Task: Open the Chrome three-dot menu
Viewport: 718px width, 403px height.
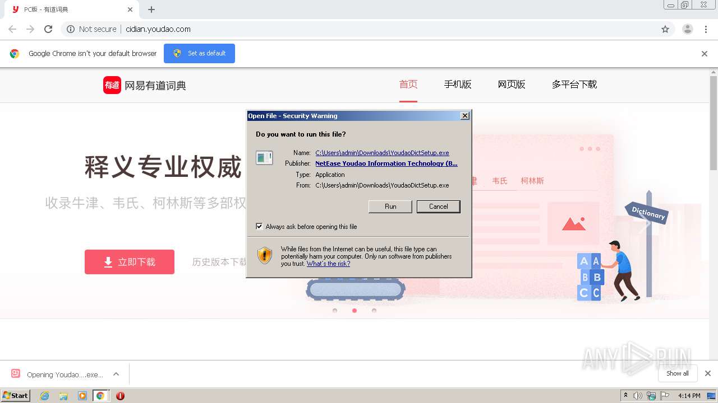Action: tap(706, 29)
